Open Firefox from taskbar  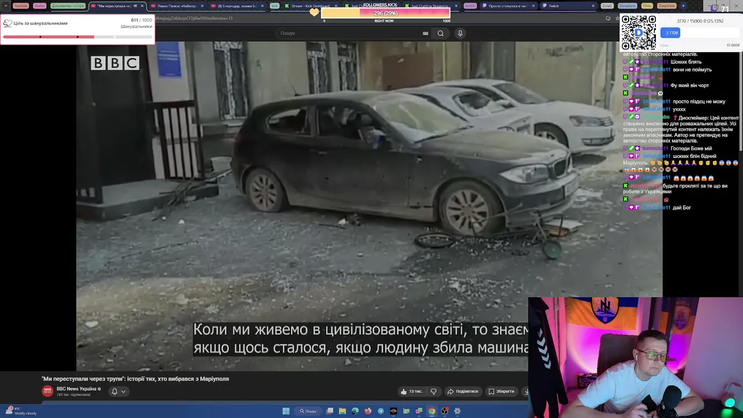tap(368, 411)
